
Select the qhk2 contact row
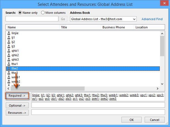point(83,55)
